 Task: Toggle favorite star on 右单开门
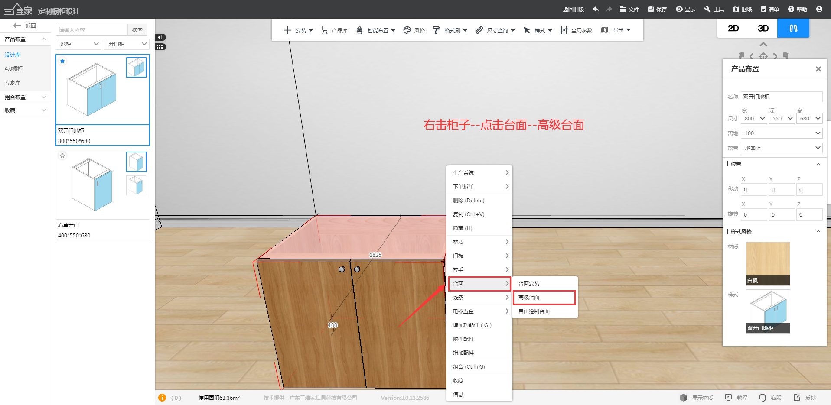tap(62, 156)
